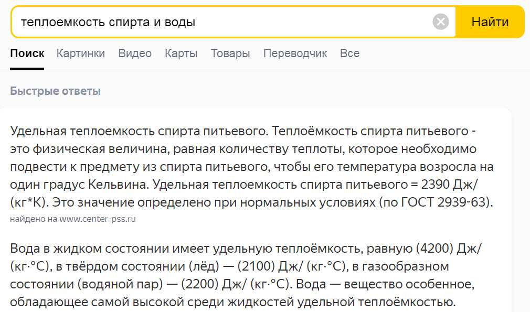Switch to the Переводчик tab
The width and height of the screenshot is (530, 312).
(x=295, y=53)
